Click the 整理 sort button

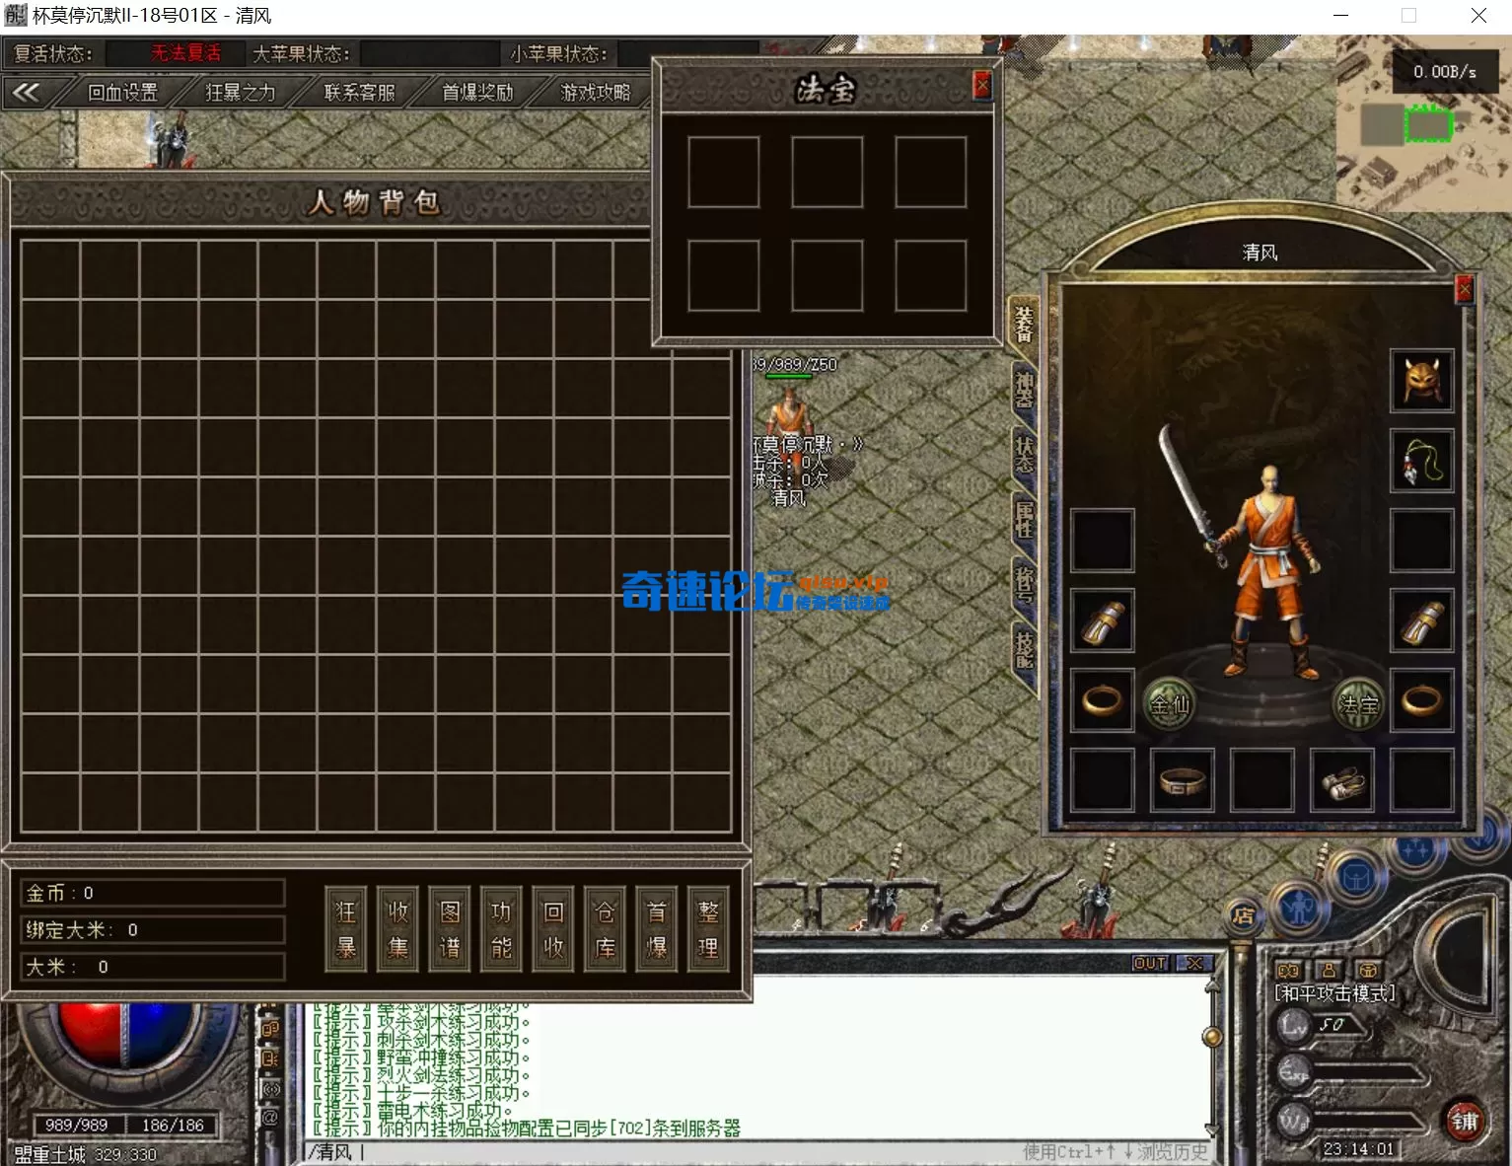(709, 929)
